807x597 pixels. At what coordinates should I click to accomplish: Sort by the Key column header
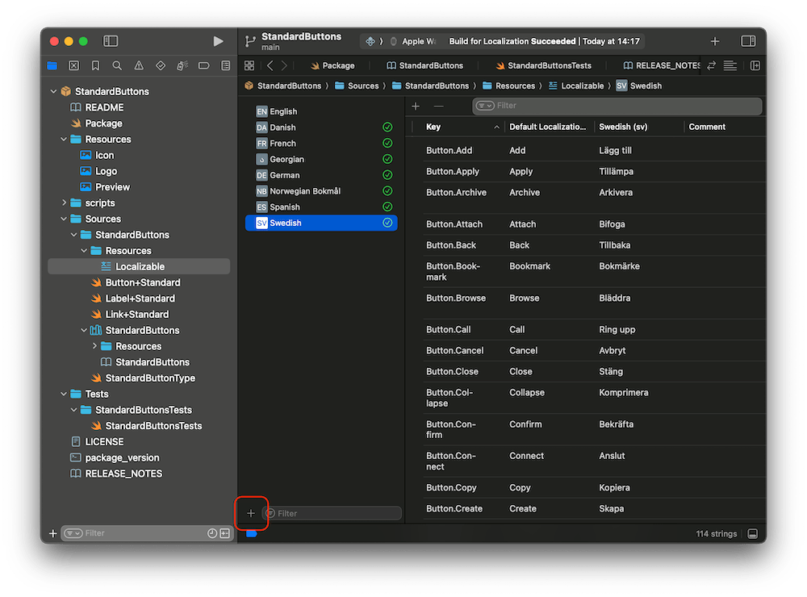tap(462, 127)
